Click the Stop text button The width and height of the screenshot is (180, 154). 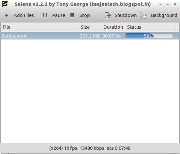(x=84, y=15)
